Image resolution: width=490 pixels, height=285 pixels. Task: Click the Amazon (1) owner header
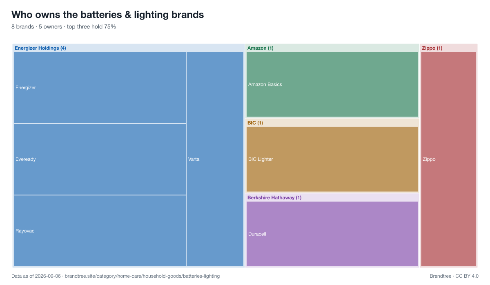click(261, 48)
